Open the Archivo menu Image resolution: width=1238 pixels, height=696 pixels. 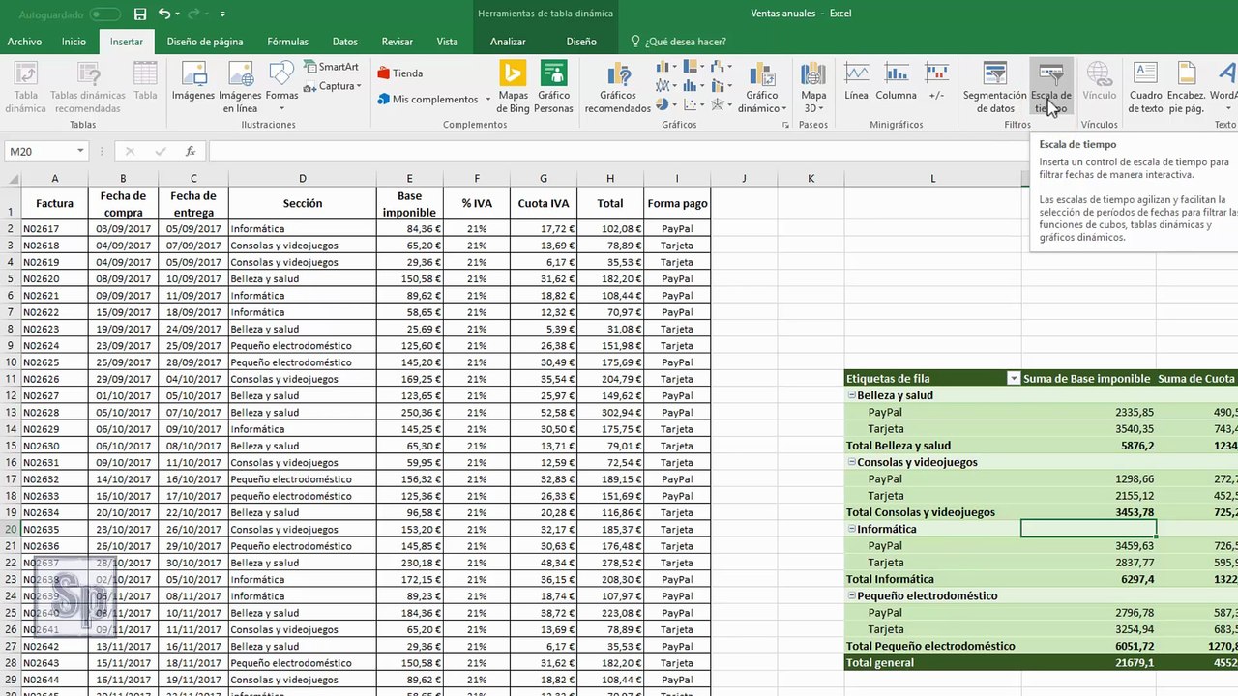(24, 42)
